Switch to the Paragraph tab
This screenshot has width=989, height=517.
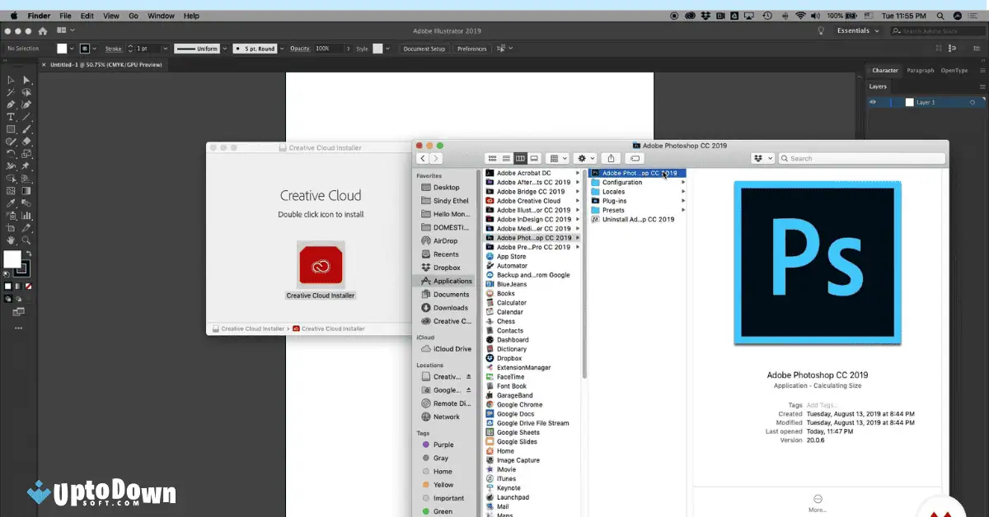point(920,70)
